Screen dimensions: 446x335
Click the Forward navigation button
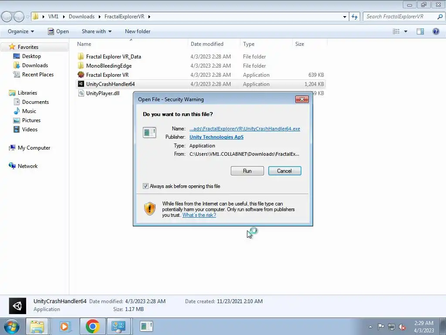tap(19, 17)
